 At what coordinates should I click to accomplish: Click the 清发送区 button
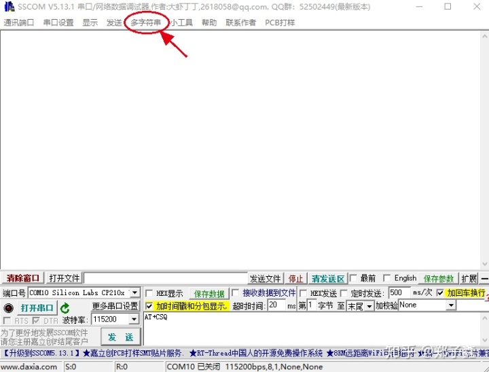328,278
